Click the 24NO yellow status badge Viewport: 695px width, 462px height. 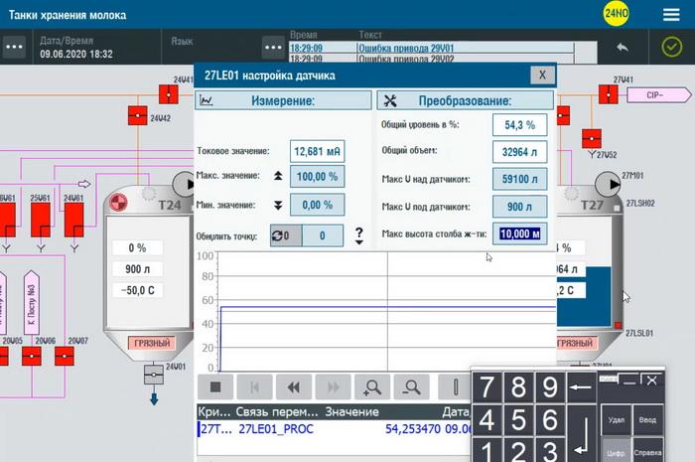pyautogui.click(x=616, y=14)
